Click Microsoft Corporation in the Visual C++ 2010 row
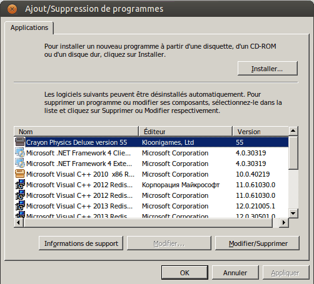Screen dimensions: 314x284 175,174
